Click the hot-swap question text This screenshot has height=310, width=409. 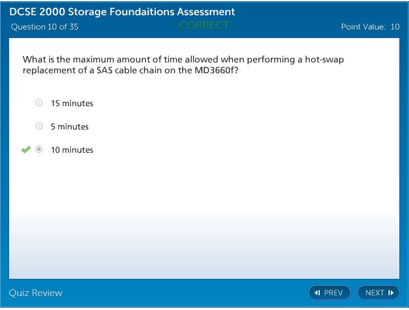pos(183,65)
